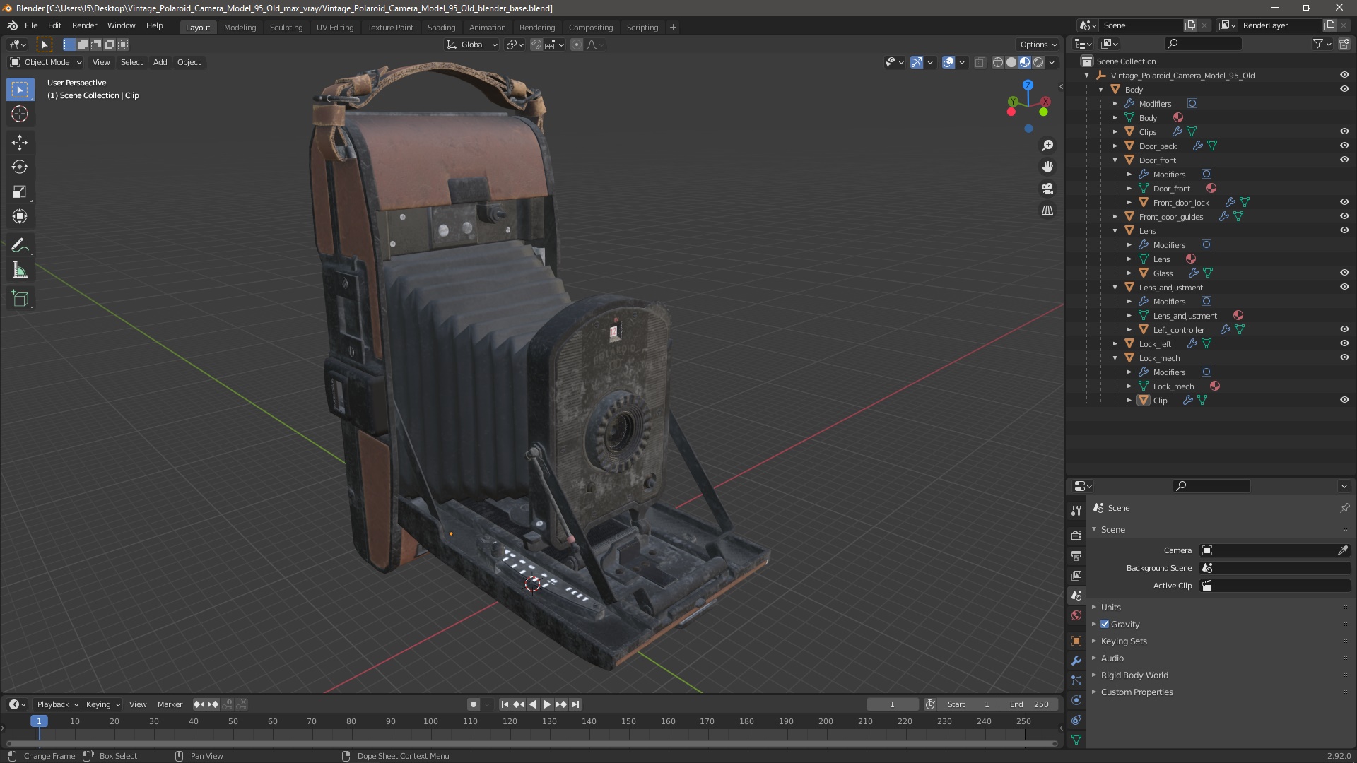Pin the Scene properties panel
Viewport: 1357px width, 763px height.
click(x=1344, y=508)
